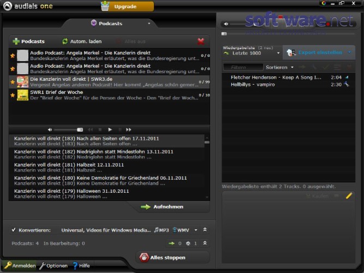Adjust the podcast preview volume slider
Viewport: 364px width, 273px height.
pos(69,129)
